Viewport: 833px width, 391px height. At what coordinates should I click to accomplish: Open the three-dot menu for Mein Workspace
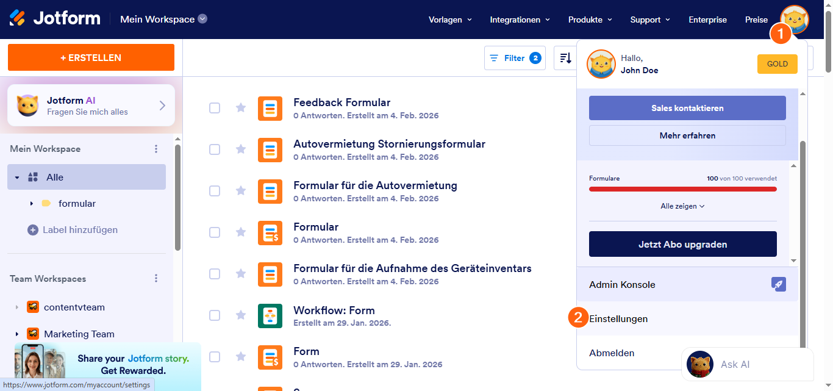(156, 148)
